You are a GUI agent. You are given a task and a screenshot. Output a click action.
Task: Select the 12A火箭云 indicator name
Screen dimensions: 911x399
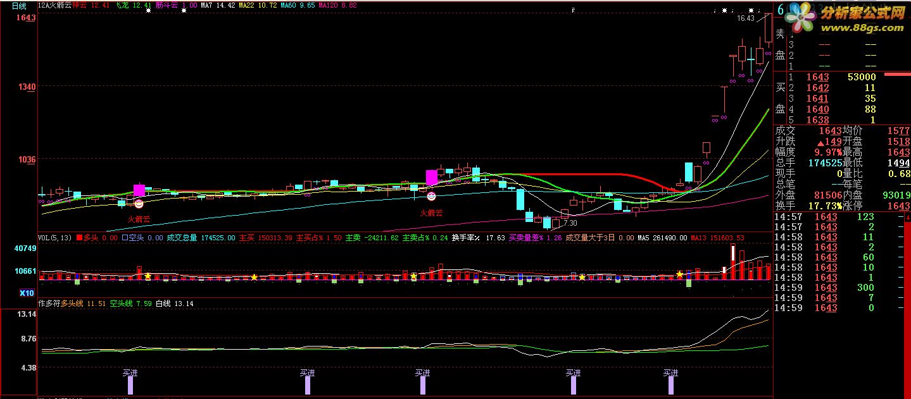coord(54,4)
